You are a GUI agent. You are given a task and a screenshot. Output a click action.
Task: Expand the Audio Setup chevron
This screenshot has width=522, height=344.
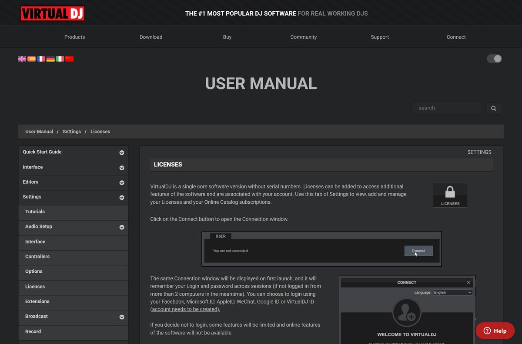click(x=122, y=227)
